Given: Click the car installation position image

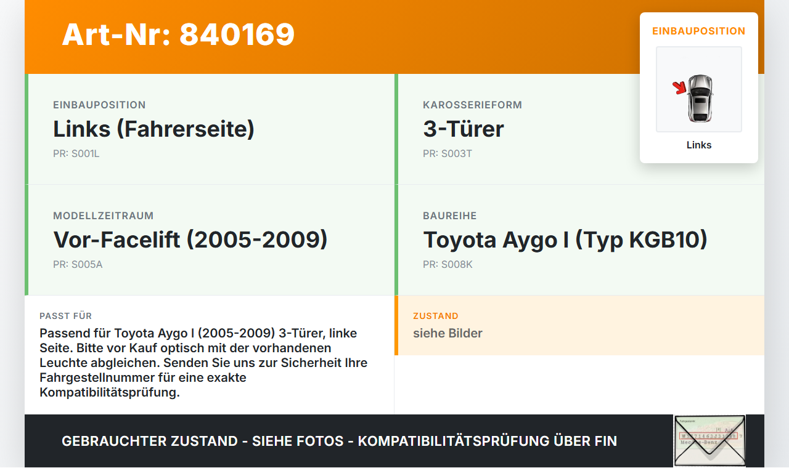Looking at the screenshot, I should coord(699,89).
